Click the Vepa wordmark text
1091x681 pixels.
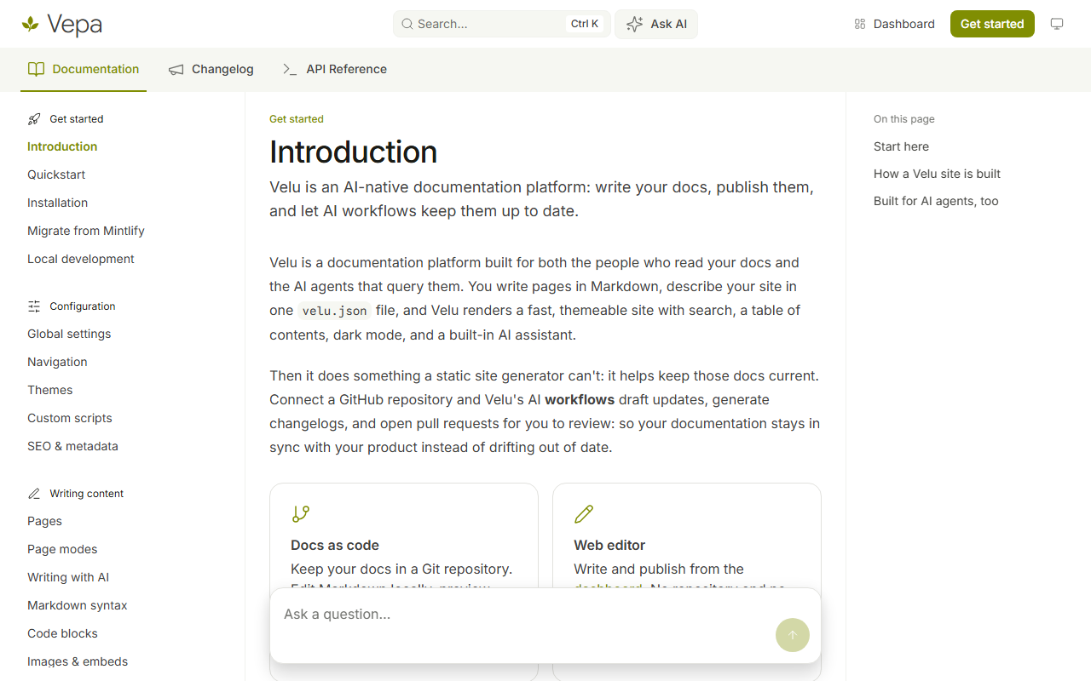74,25
